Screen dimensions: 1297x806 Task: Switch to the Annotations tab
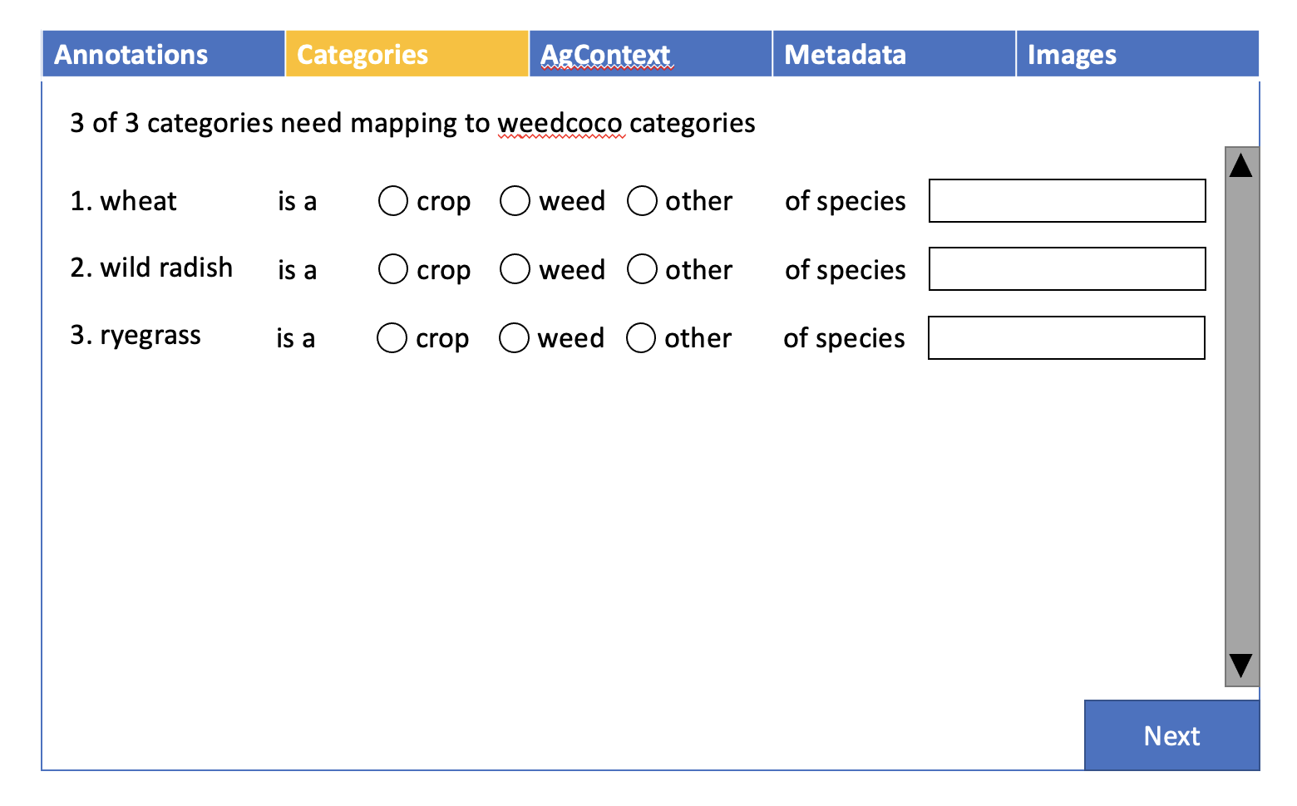coord(131,53)
